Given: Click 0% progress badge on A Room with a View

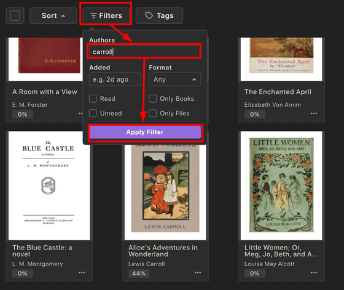Looking at the screenshot, I should click(22, 114).
